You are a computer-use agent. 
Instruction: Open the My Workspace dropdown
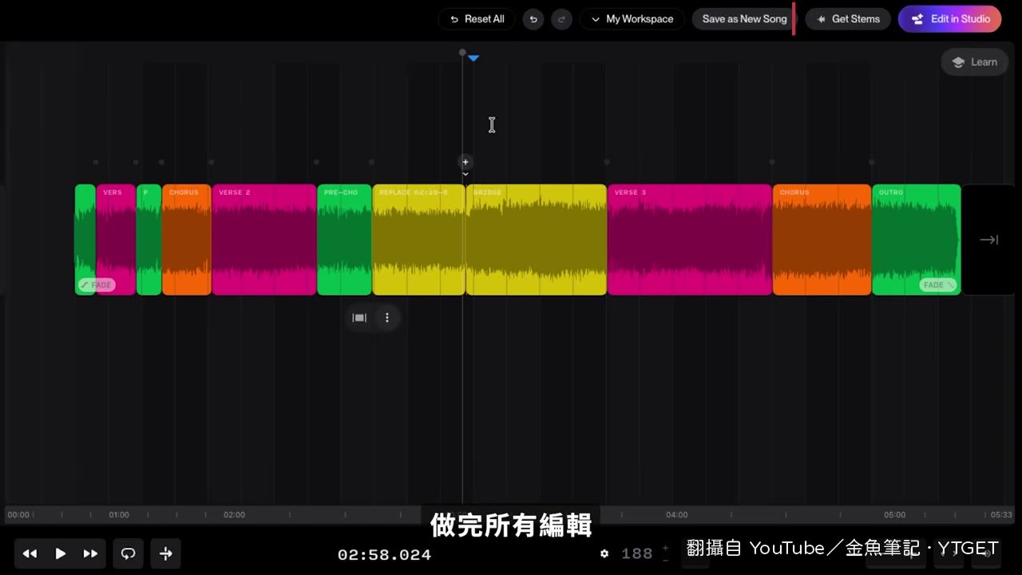[632, 19]
